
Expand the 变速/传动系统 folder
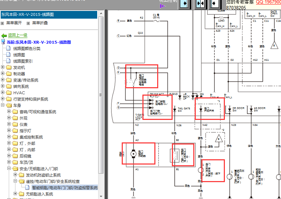[2, 80]
